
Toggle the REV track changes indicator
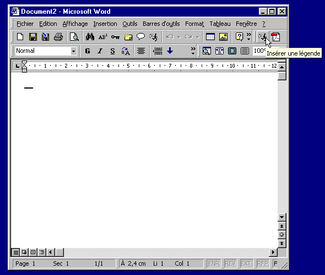tap(230, 263)
